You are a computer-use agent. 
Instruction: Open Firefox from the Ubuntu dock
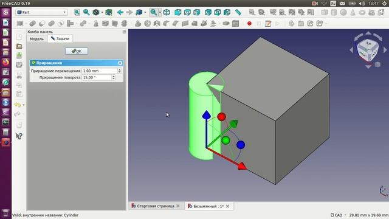[x=5, y=62]
